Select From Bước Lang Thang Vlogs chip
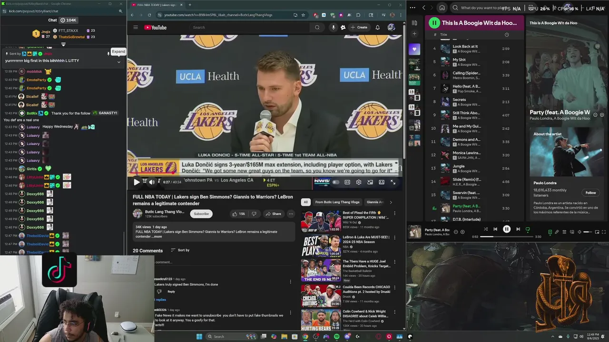 click(x=337, y=202)
